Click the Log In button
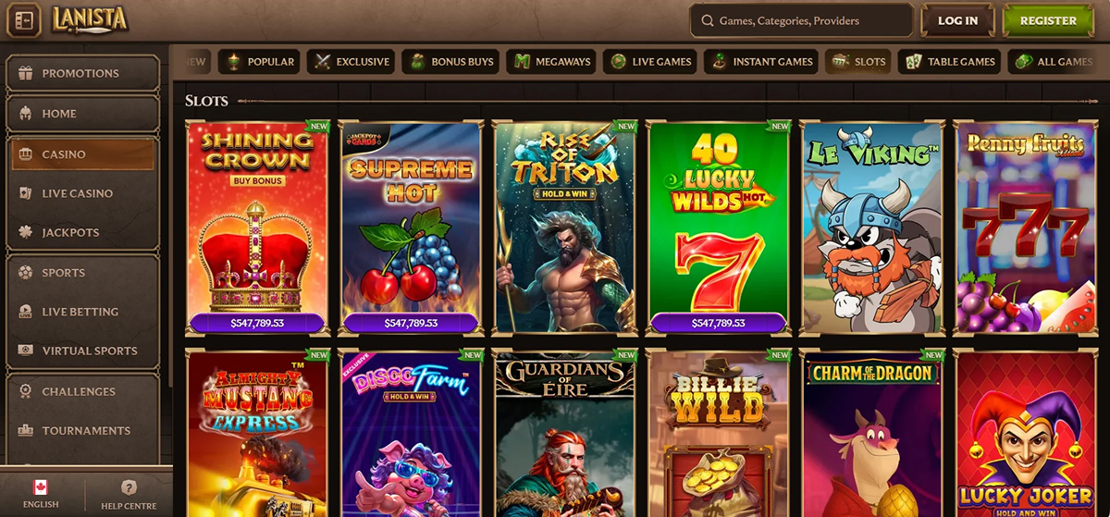This screenshot has width=1110, height=517. coord(957,20)
